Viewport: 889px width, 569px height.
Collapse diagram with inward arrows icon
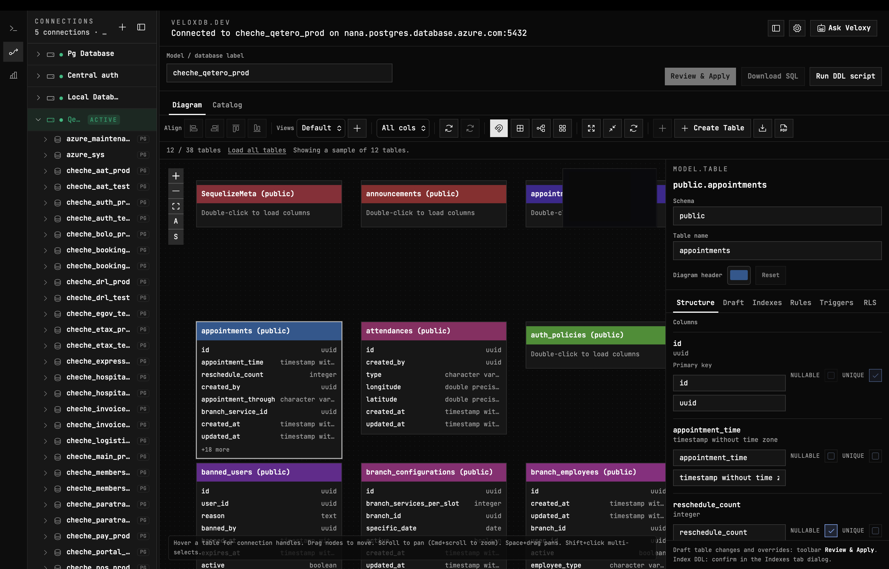[x=612, y=128]
